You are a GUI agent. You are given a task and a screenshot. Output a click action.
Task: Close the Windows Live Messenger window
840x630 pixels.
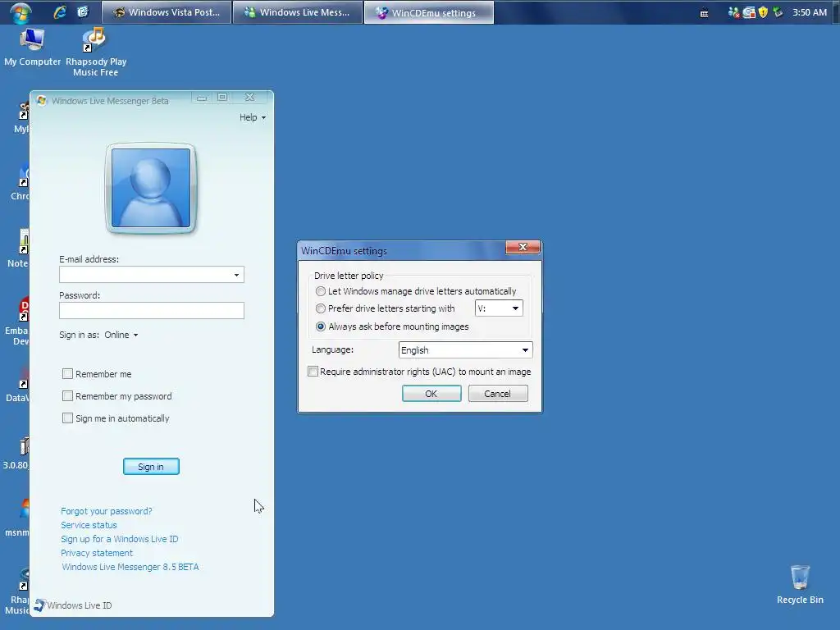[x=249, y=98]
